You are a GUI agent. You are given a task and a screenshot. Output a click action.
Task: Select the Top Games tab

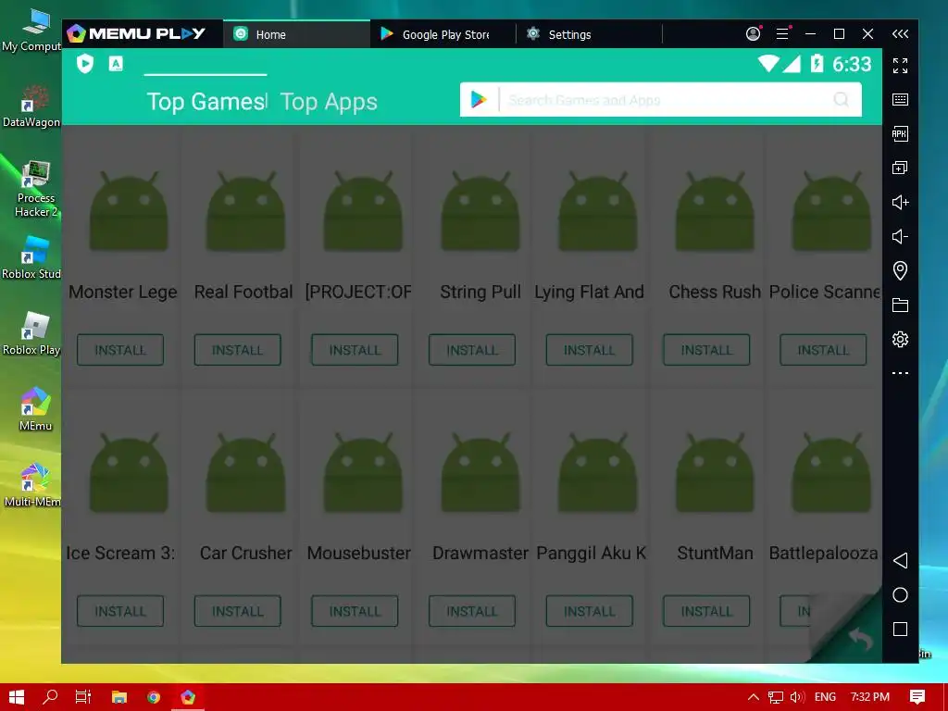206,102
